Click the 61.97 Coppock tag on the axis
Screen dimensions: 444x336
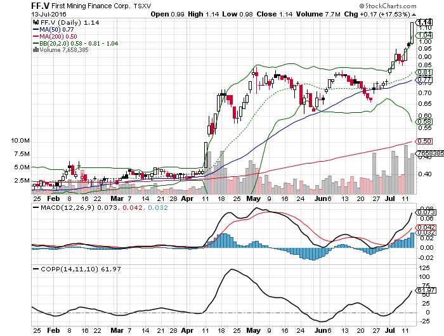pyautogui.click(x=426, y=290)
